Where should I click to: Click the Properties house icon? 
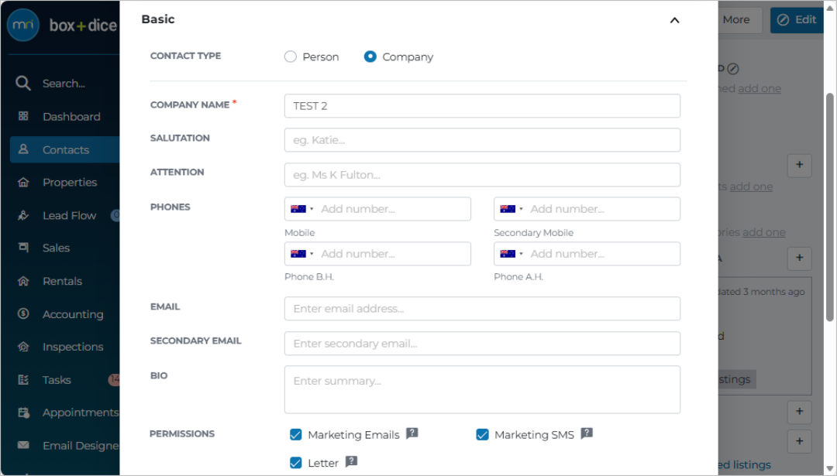coord(23,183)
